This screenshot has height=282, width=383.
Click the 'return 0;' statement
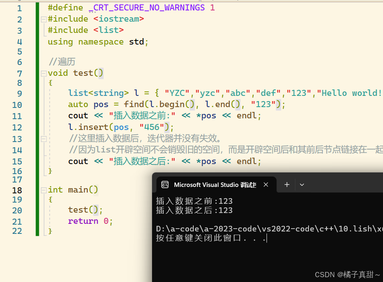point(90,221)
